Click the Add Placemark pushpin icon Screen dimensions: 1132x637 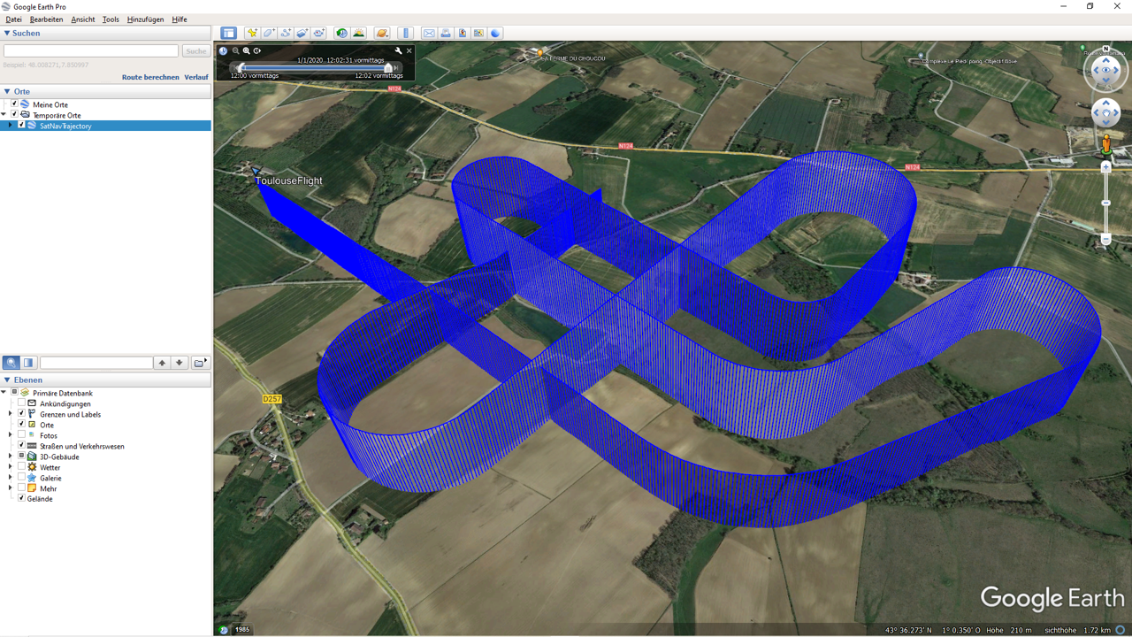pyautogui.click(x=252, y=34)
